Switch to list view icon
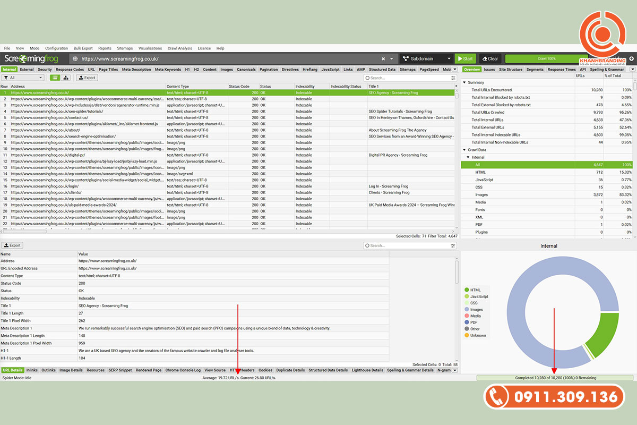 [55, 78]
